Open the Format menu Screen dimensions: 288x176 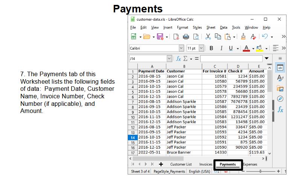182,27
